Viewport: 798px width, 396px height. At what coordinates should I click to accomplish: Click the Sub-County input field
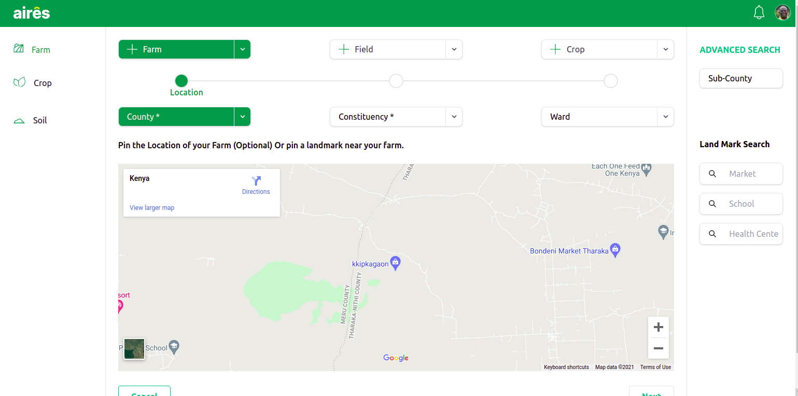coord(741,78)
